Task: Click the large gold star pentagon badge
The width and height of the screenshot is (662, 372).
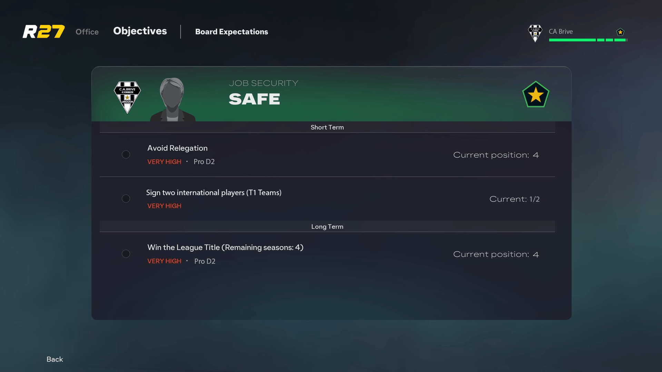Action: click(x=535, y=94)
